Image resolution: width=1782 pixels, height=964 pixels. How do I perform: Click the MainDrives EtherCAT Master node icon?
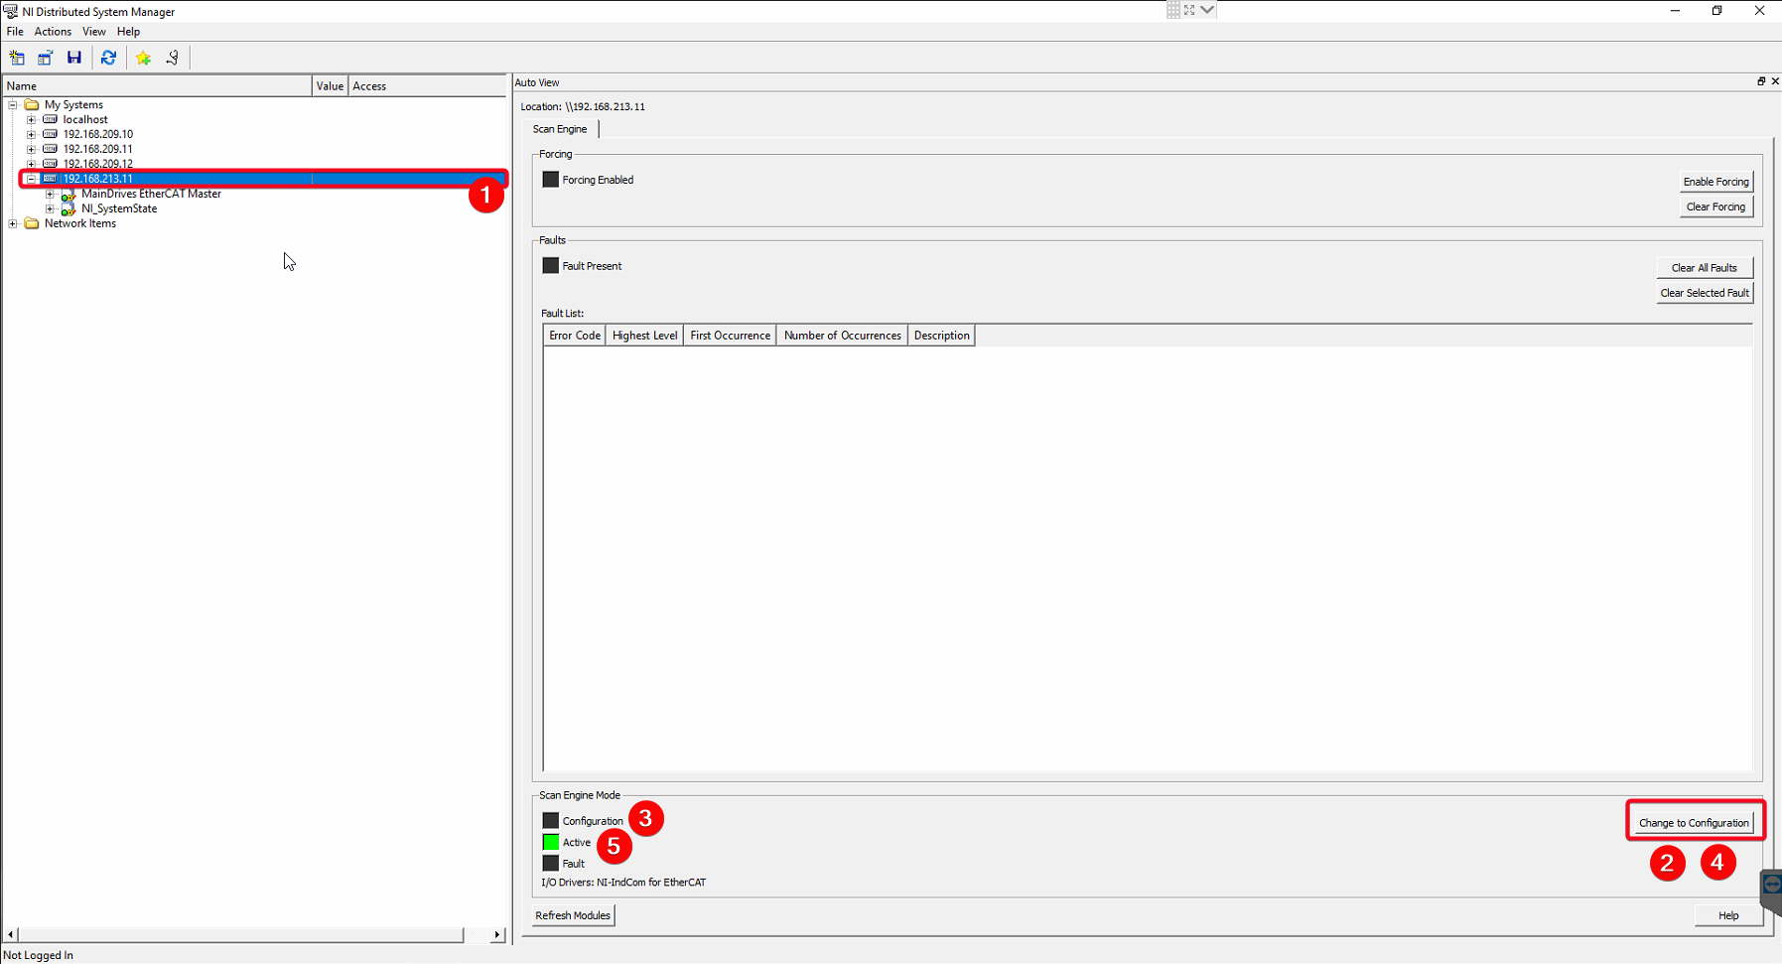[69, 195]
